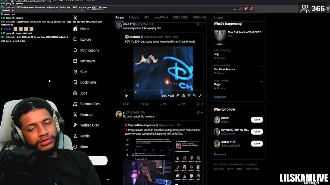Open Profile from the sidebar

coord(81,136)
